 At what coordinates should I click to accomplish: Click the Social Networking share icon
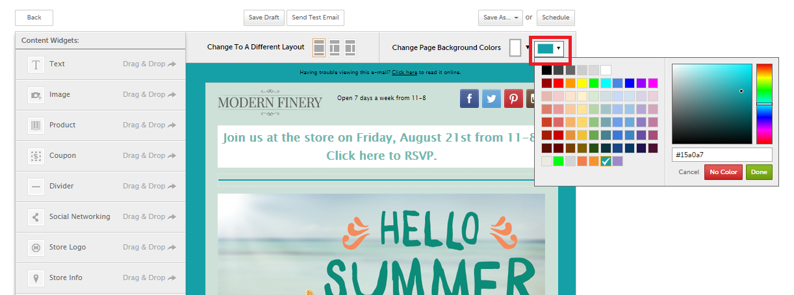pyautogui.click(x=36, y=217)
